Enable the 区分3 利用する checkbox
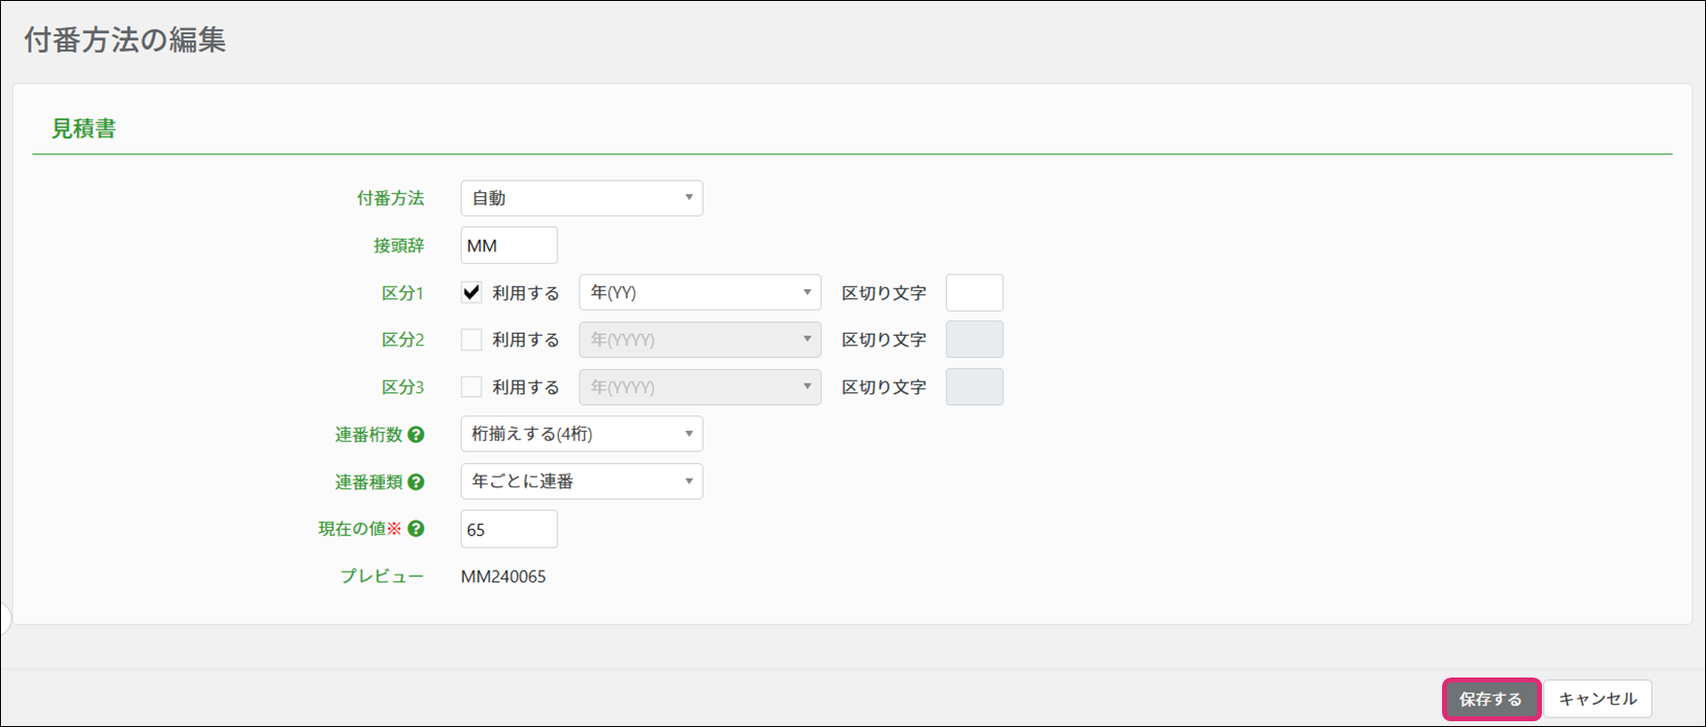The width and height of the screenshot is (1706, 727). [x=472, y=386]
